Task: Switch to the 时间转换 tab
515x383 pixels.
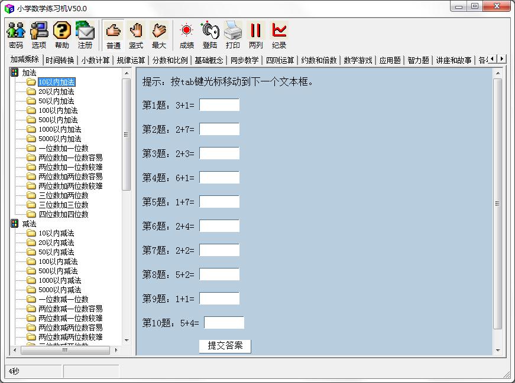Action: click(60, 60)
